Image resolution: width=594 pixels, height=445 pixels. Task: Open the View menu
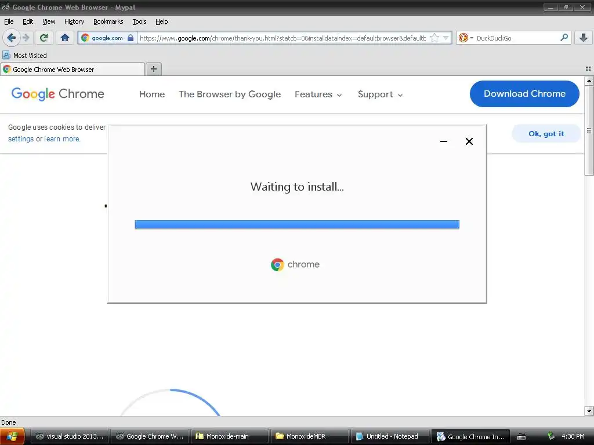click(x=49, y=21)
